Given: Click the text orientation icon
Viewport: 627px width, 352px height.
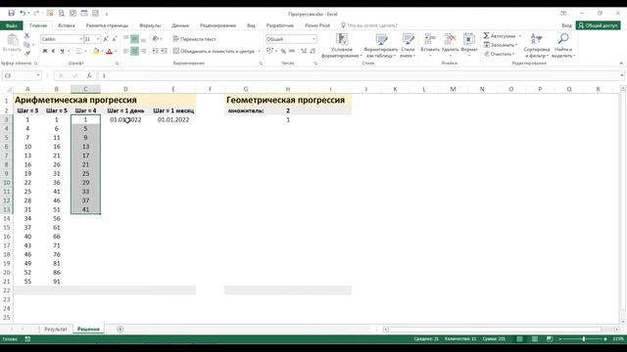Looking at the screenshot, I should pyautogui.click(x=156, y=39).
